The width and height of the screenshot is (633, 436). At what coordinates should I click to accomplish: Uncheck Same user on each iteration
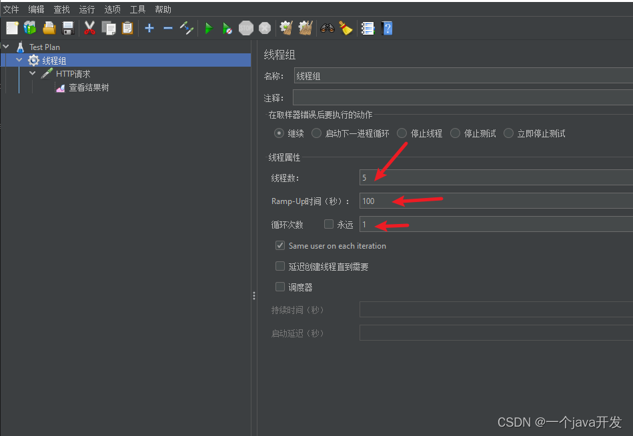pos(279,245)
